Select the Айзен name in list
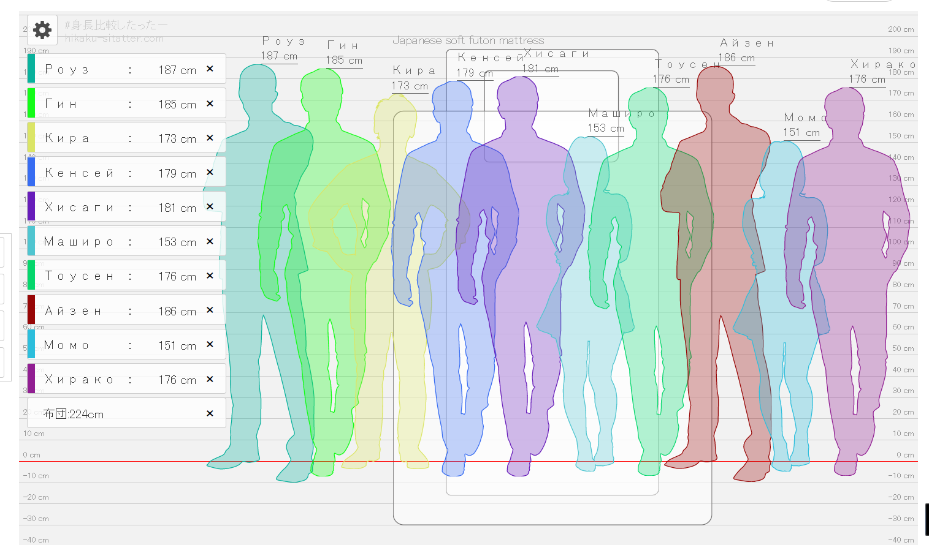 pos(73,311)
